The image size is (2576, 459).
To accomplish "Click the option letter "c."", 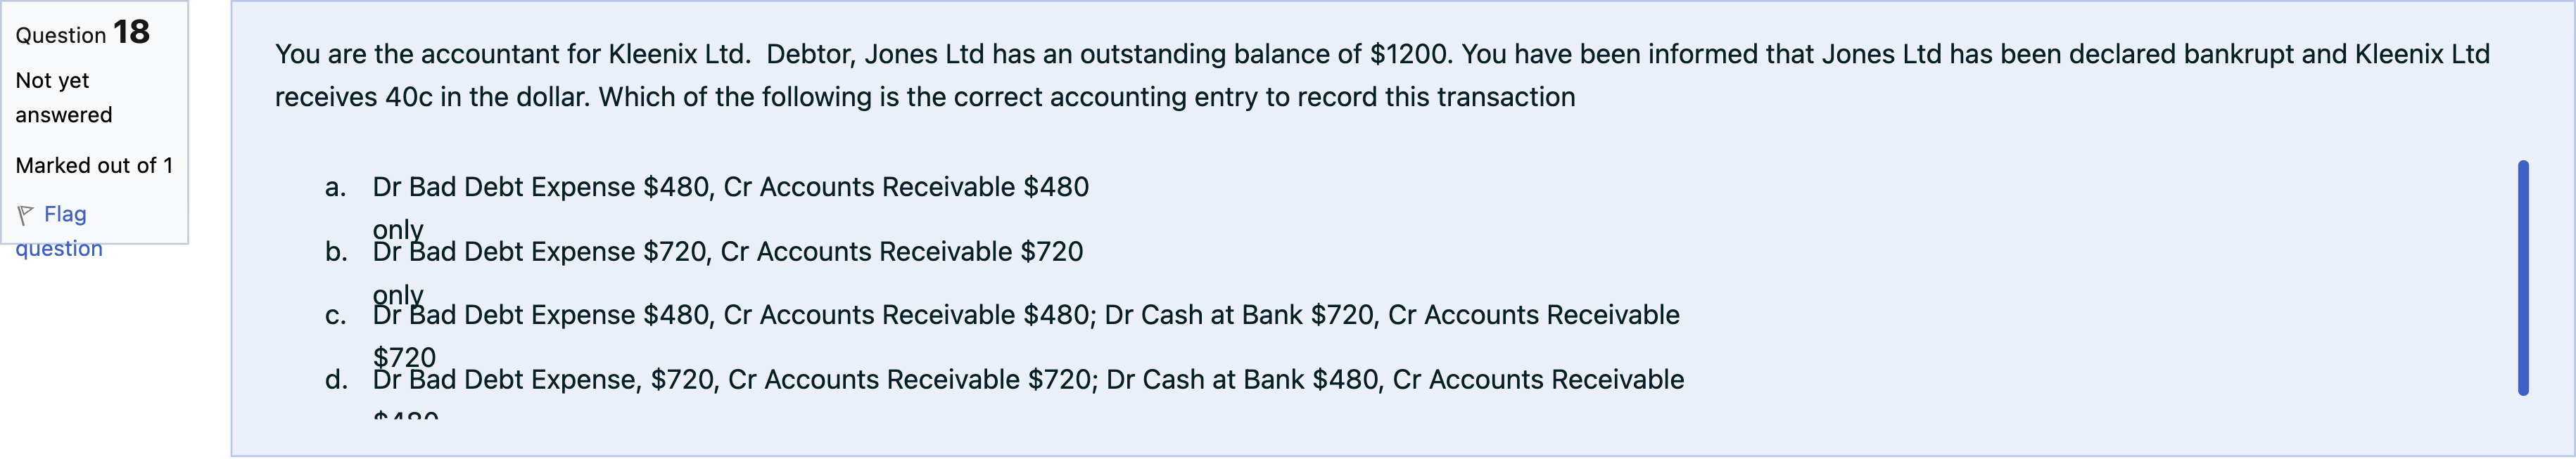I will [x=336, y=316].
